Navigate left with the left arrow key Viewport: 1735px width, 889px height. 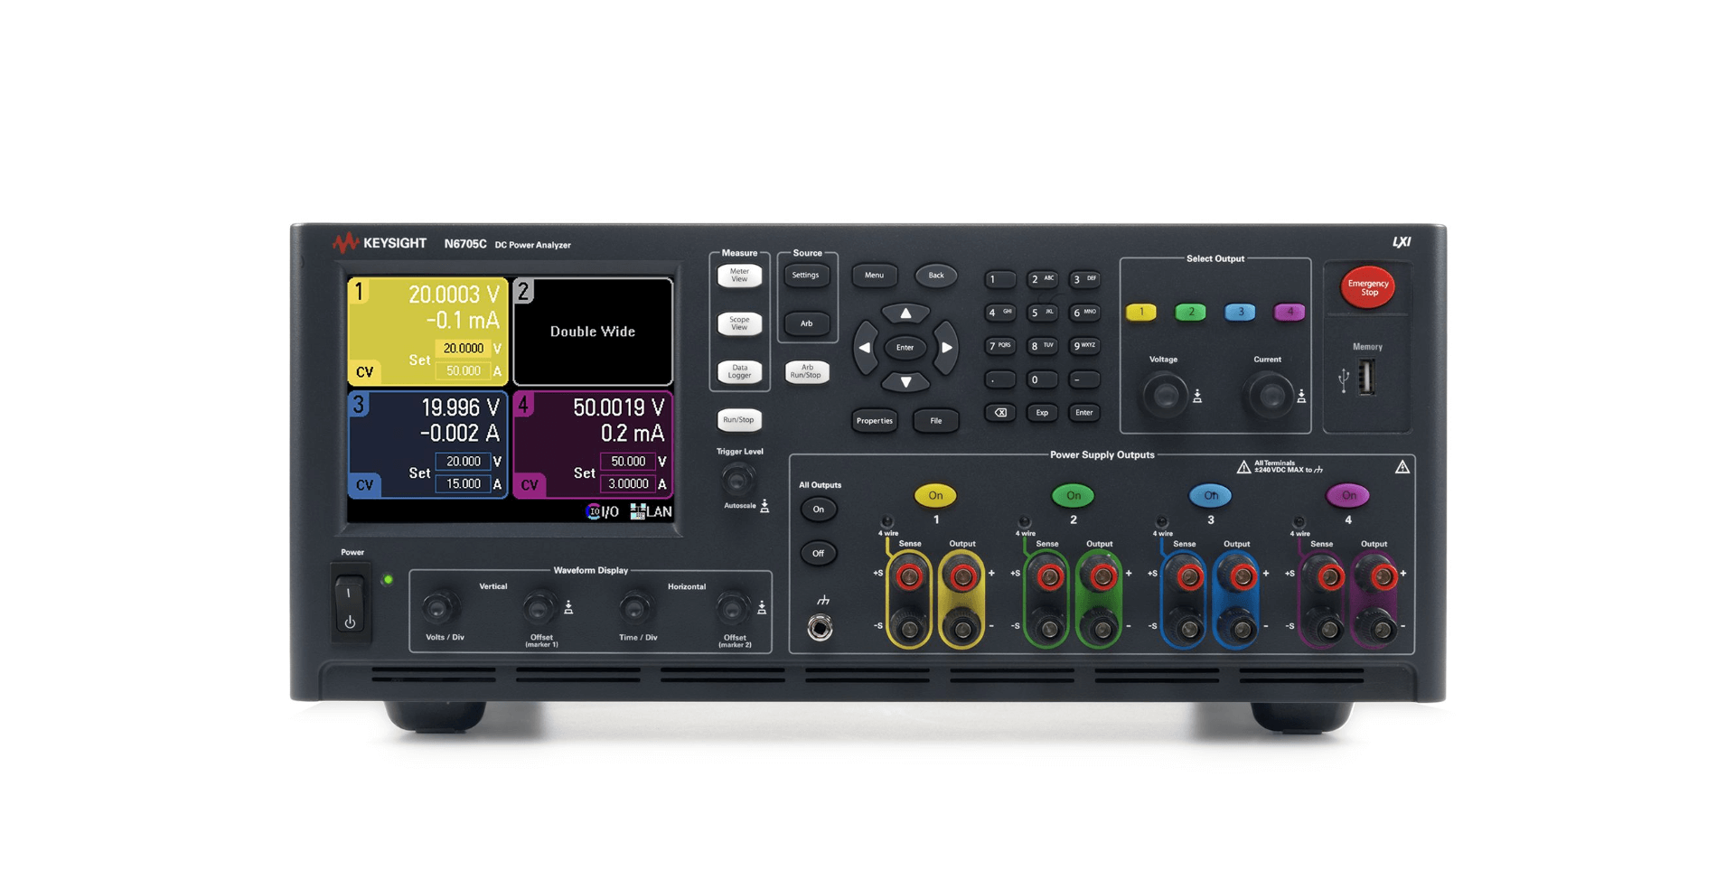865,348
